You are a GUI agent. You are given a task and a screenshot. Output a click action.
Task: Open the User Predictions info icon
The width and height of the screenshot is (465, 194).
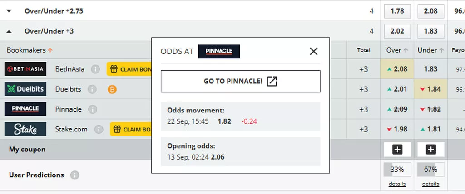pos(75,175)
